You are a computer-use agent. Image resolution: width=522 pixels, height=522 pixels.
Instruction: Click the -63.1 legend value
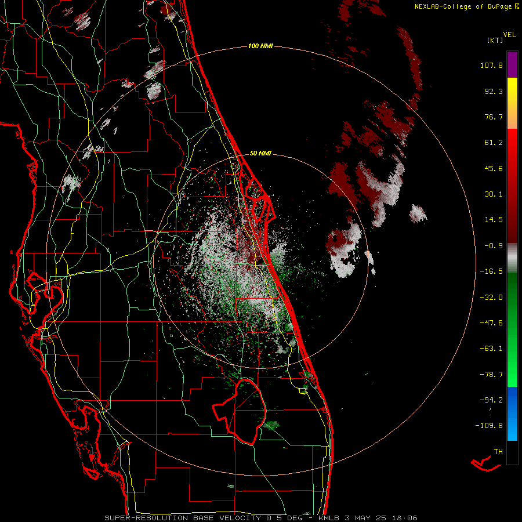click(491, 349)
